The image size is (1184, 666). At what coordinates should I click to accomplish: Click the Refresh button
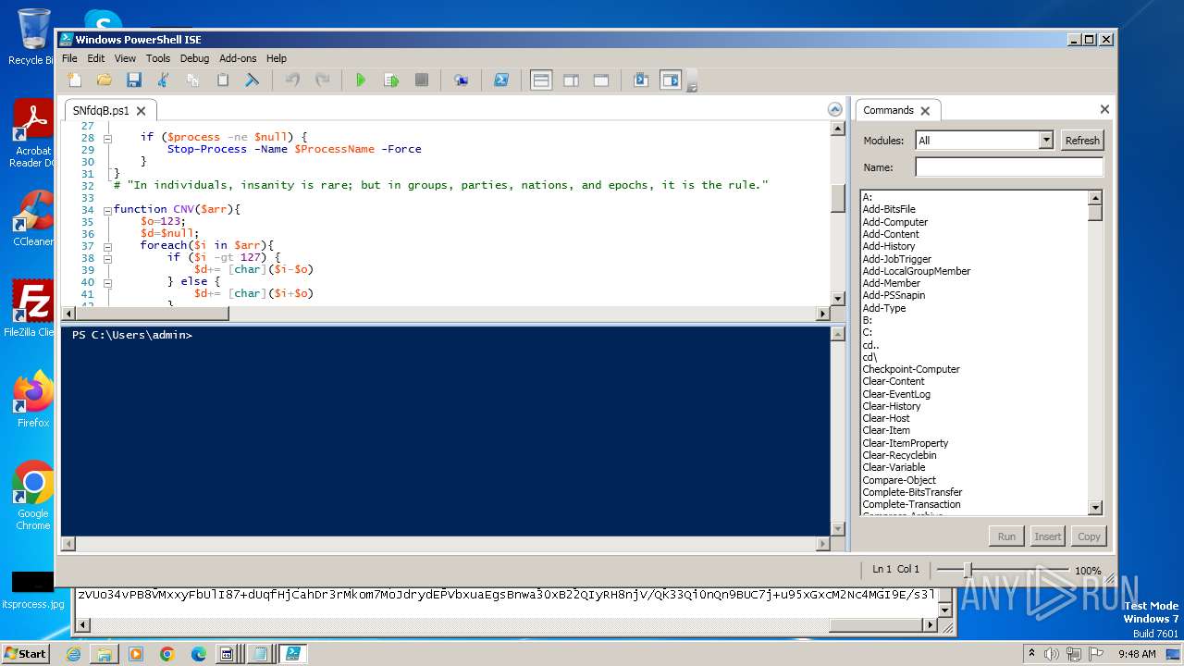pos(1082,141)
